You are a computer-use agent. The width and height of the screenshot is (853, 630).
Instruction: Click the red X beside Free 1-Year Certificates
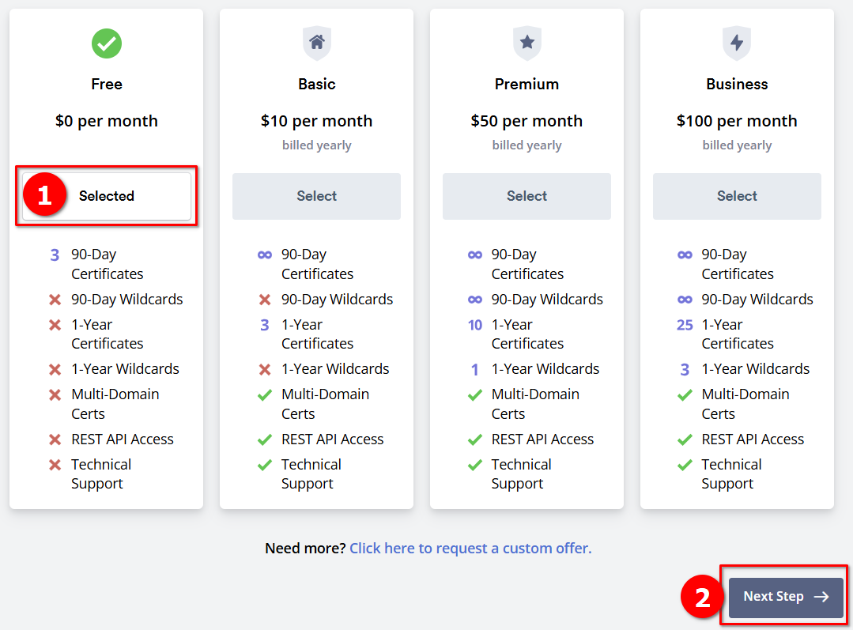tap(55, 325)
